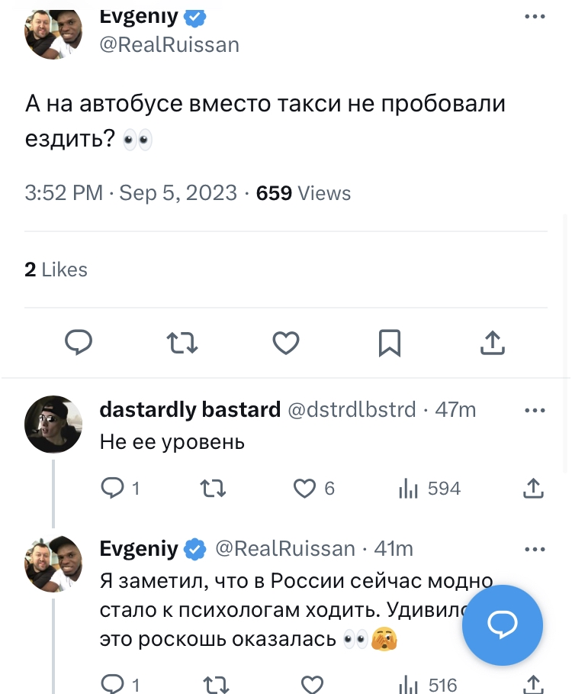This screenshot has height=694, width=572.
Task: Reply to dastardly bastard's comment
Action: click(x=111, y=488)
